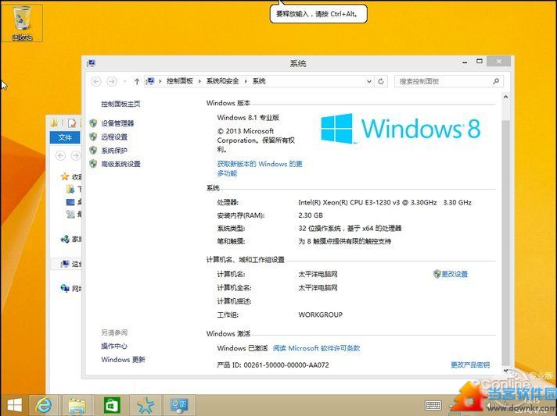This screenshot has height=416, width=557.
Task: Click the homegroup icon in Explorer sidebar
Action: 65,239
